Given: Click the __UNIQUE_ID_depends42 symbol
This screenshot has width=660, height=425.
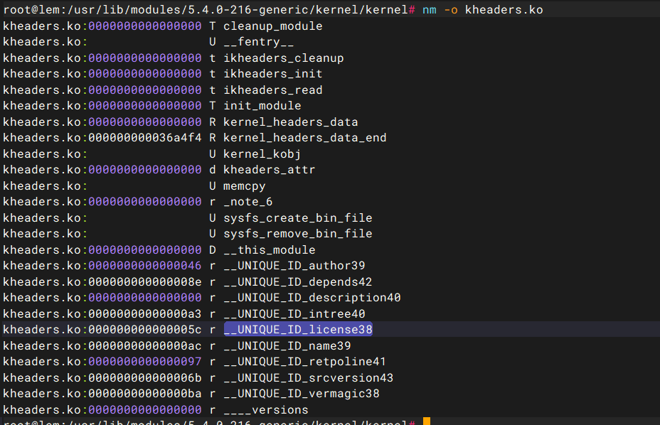Looking at the screenshot, I should pyautogui.click(x=297, y=282).
